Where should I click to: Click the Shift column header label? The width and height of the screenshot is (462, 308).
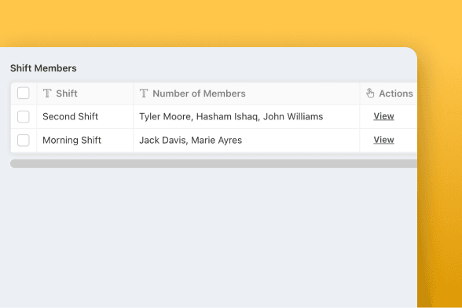[x=67, y=93]
